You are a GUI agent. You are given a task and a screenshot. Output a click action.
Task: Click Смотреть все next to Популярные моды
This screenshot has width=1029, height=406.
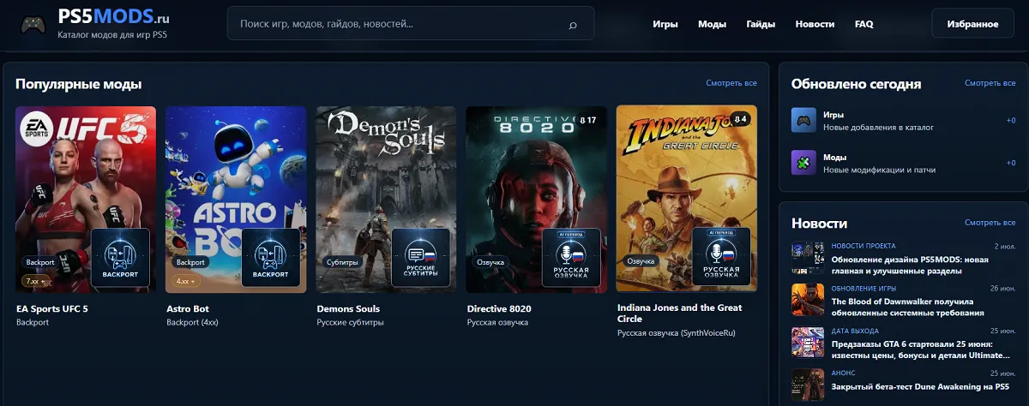coord(731,83)
